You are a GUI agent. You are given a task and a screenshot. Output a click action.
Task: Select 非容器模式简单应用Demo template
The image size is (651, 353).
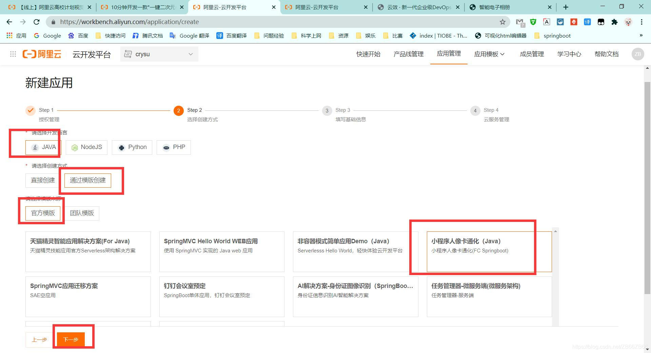(x=356, y=252)
